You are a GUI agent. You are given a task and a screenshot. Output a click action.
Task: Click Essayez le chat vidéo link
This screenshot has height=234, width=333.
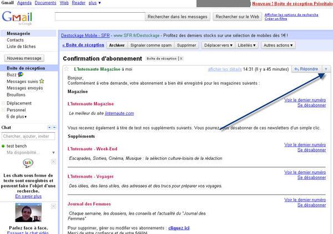click(28, 232)
